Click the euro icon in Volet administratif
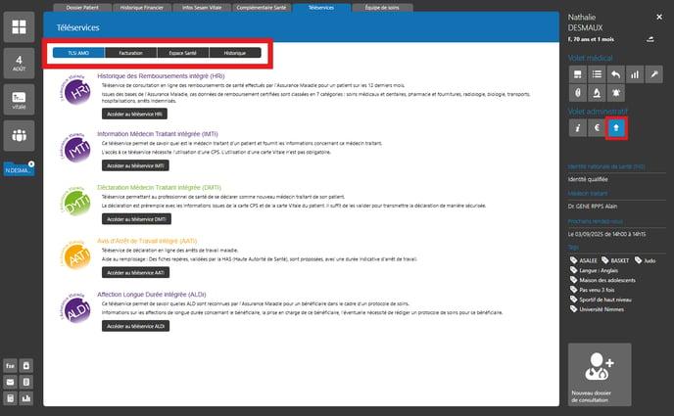Image resolution: width=674 pixels, height=416 pixels. click(596, 128)
